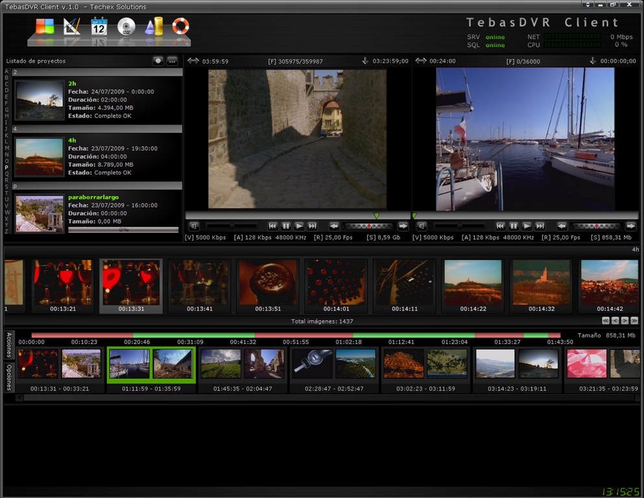Click the '[F] 305975/359987' frame counter
This screenshot has width=644, height=498.
click(x=295, y=61)
